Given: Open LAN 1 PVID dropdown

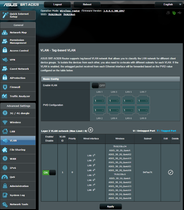Looking at the screenshot, I should coord(99,101).
